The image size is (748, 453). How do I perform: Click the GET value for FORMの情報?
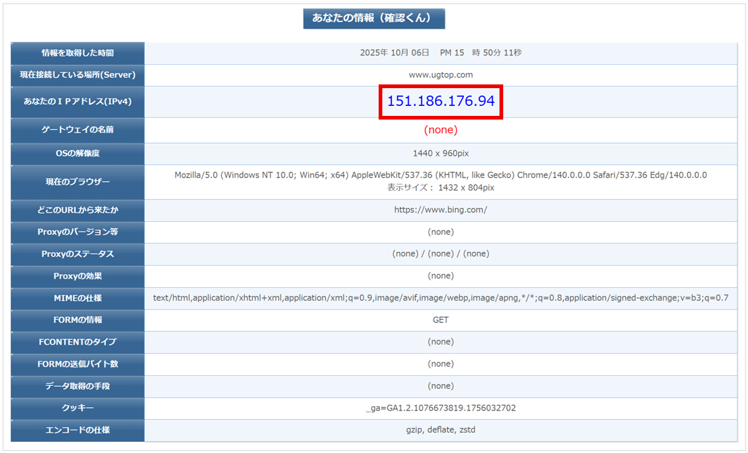(x=440, y=320)
